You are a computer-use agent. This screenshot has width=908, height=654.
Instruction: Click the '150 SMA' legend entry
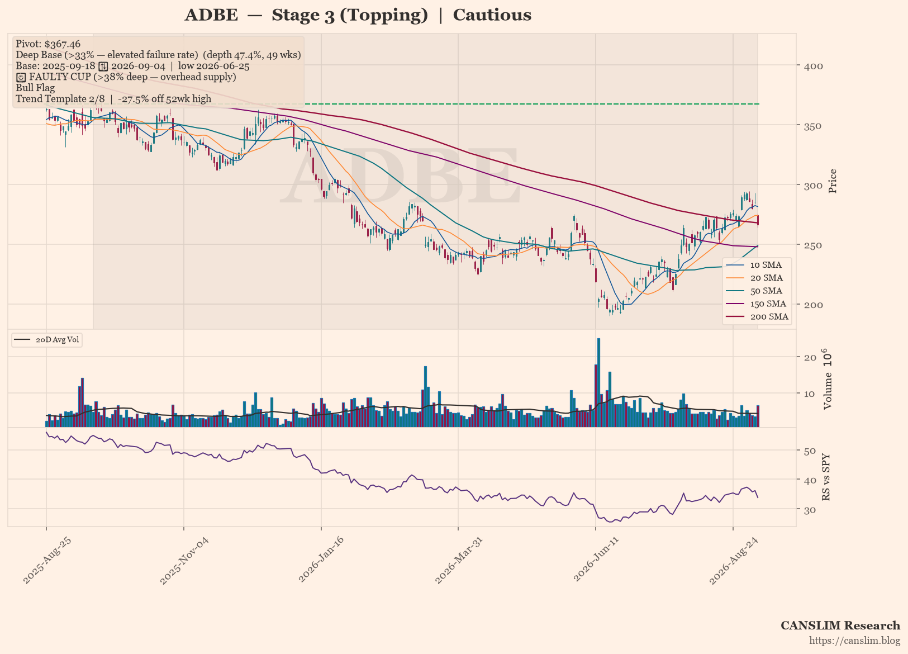757,304
